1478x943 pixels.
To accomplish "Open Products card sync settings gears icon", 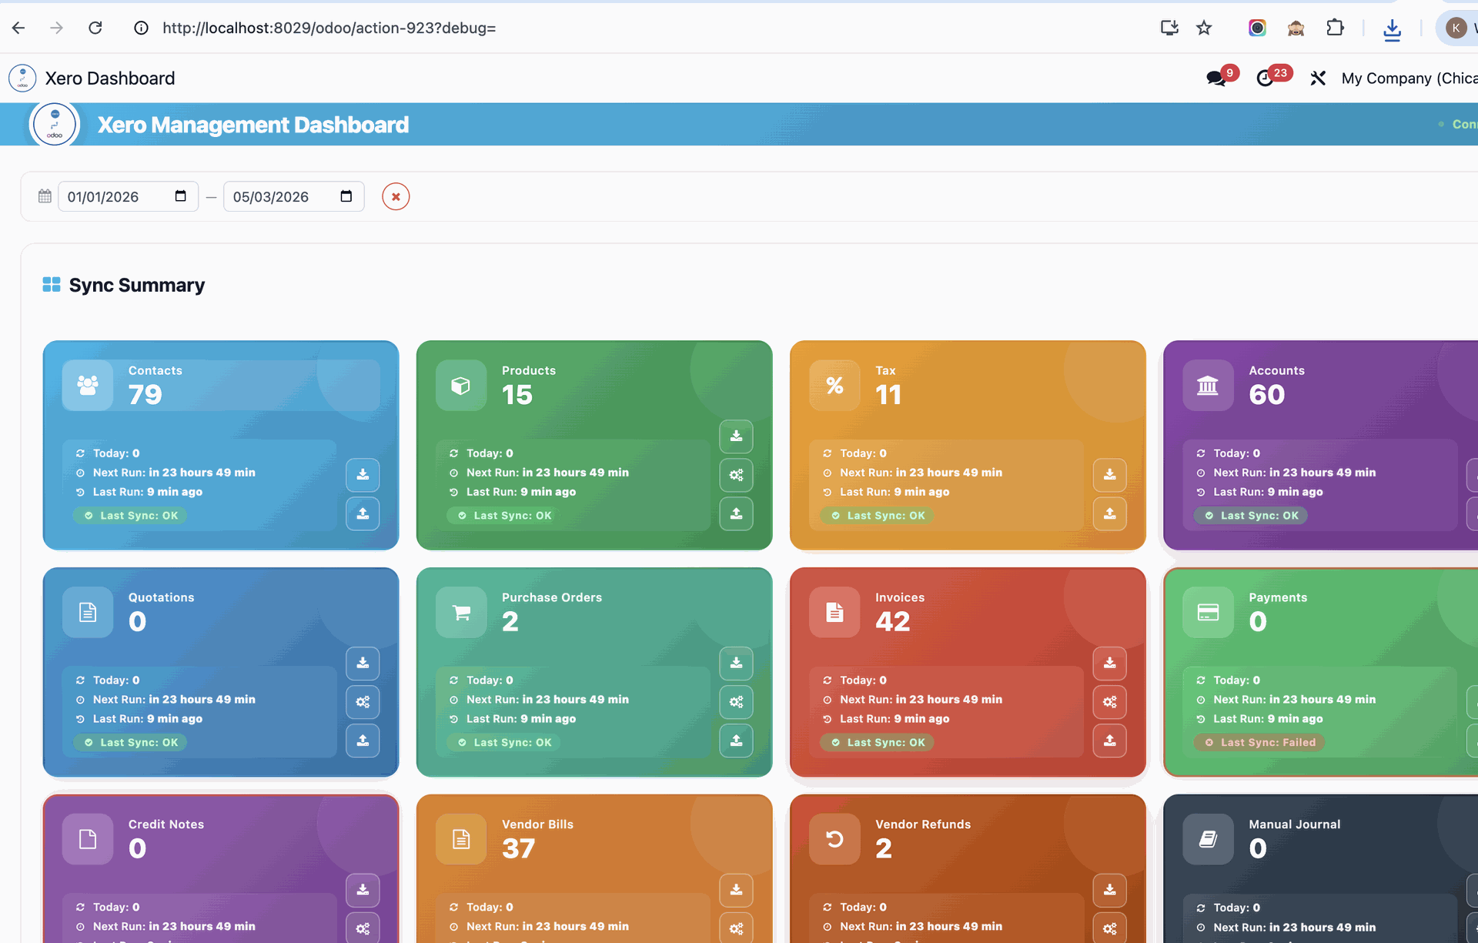I will click(736, 475).
